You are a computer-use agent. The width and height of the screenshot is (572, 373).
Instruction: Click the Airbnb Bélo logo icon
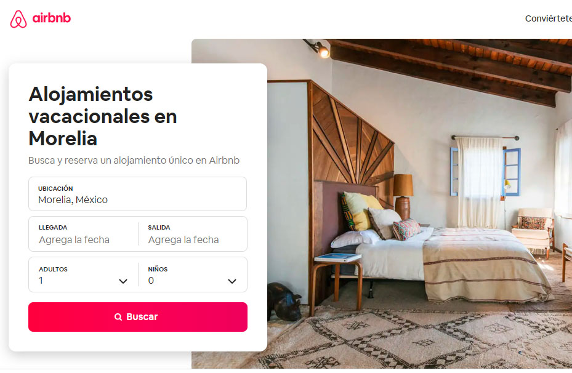pyautogui.click(x=18, y=19)
